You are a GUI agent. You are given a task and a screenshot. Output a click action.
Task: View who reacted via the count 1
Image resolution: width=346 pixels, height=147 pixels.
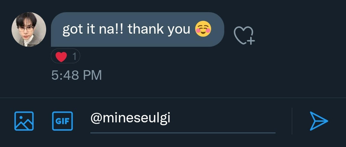(x=75, y=57)
